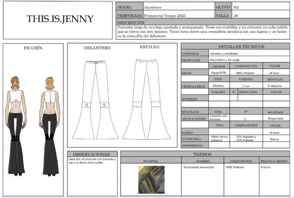Select the 'Anywhere' model name field
Image resolution: width=294 pixels, height=198 pixels.
[153, 7]
